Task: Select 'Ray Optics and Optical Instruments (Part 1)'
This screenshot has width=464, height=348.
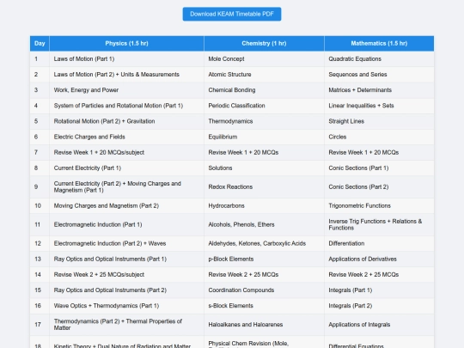Action: (x=126, y=259)
